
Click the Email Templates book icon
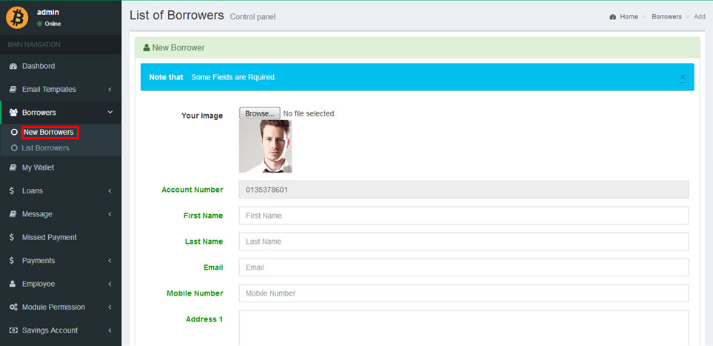click(13, 90)
